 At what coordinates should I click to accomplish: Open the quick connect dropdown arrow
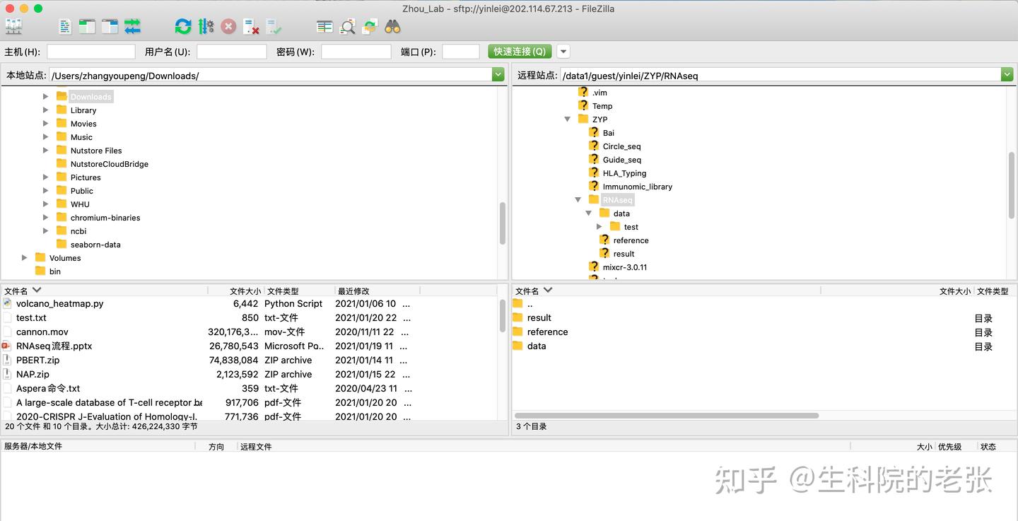coord(563,51)
